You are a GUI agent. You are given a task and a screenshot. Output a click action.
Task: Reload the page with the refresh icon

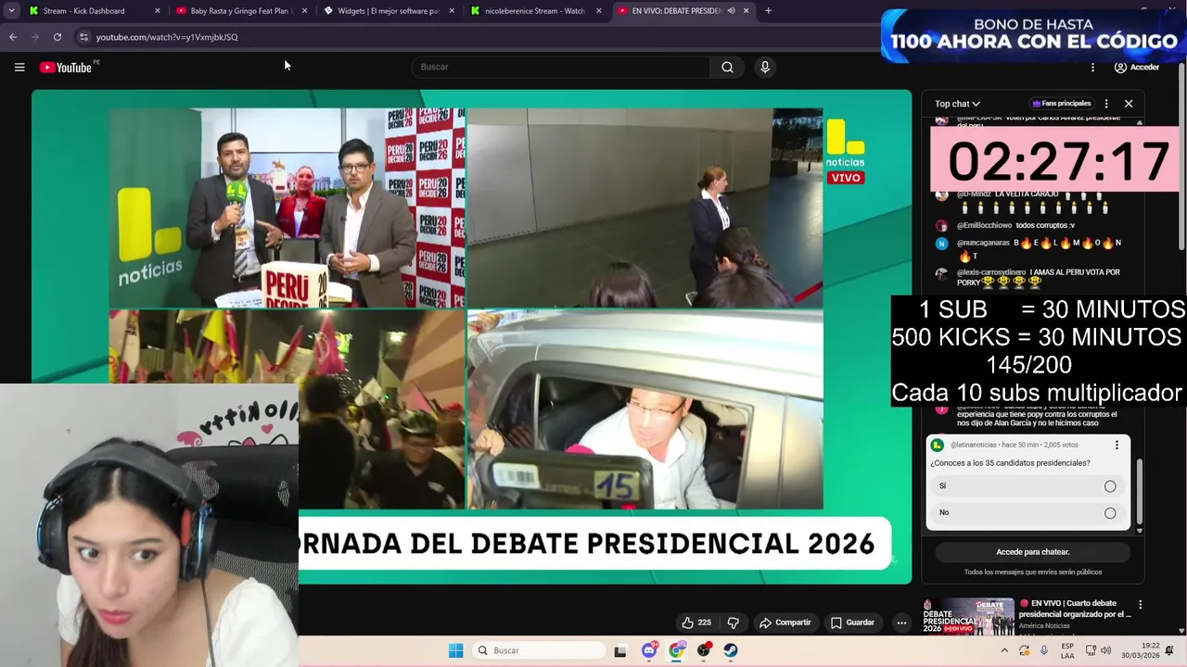57,37
